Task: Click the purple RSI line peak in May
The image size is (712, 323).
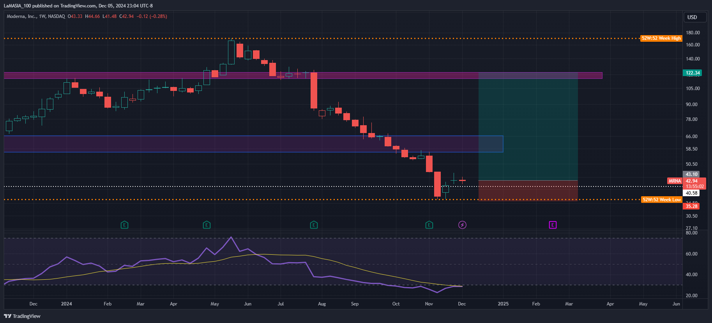Action: coord(231,237)
